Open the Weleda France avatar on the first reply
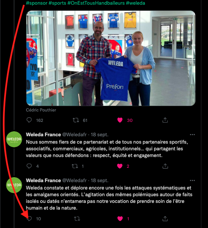Screen dimensions: 208x228 [14, 139]
